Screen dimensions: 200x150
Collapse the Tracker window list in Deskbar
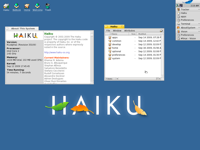pos(199,9)
